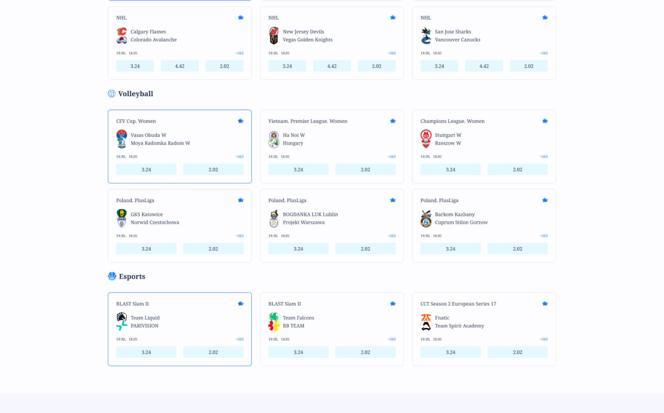This screenshot has height=413, width=664.
Task: Show +563 more bets for Team Falcons match
Action: pyautogui.click(x=392, y=339)
